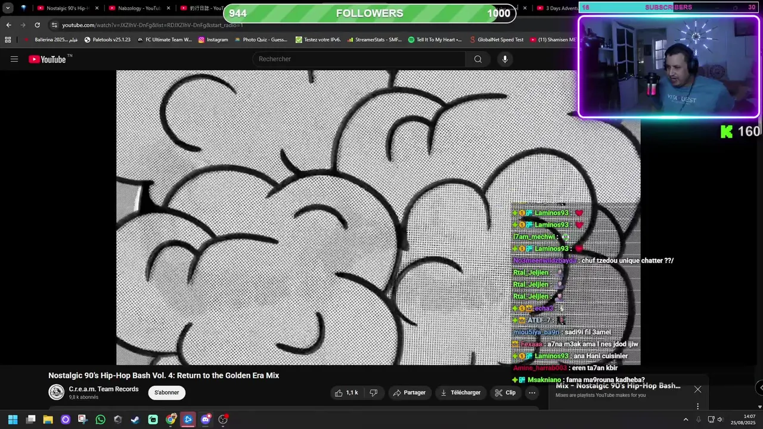Open WhatsApp from the taskbar
The width and height of the screenshot is (763, 429).
tap(100, 419)
